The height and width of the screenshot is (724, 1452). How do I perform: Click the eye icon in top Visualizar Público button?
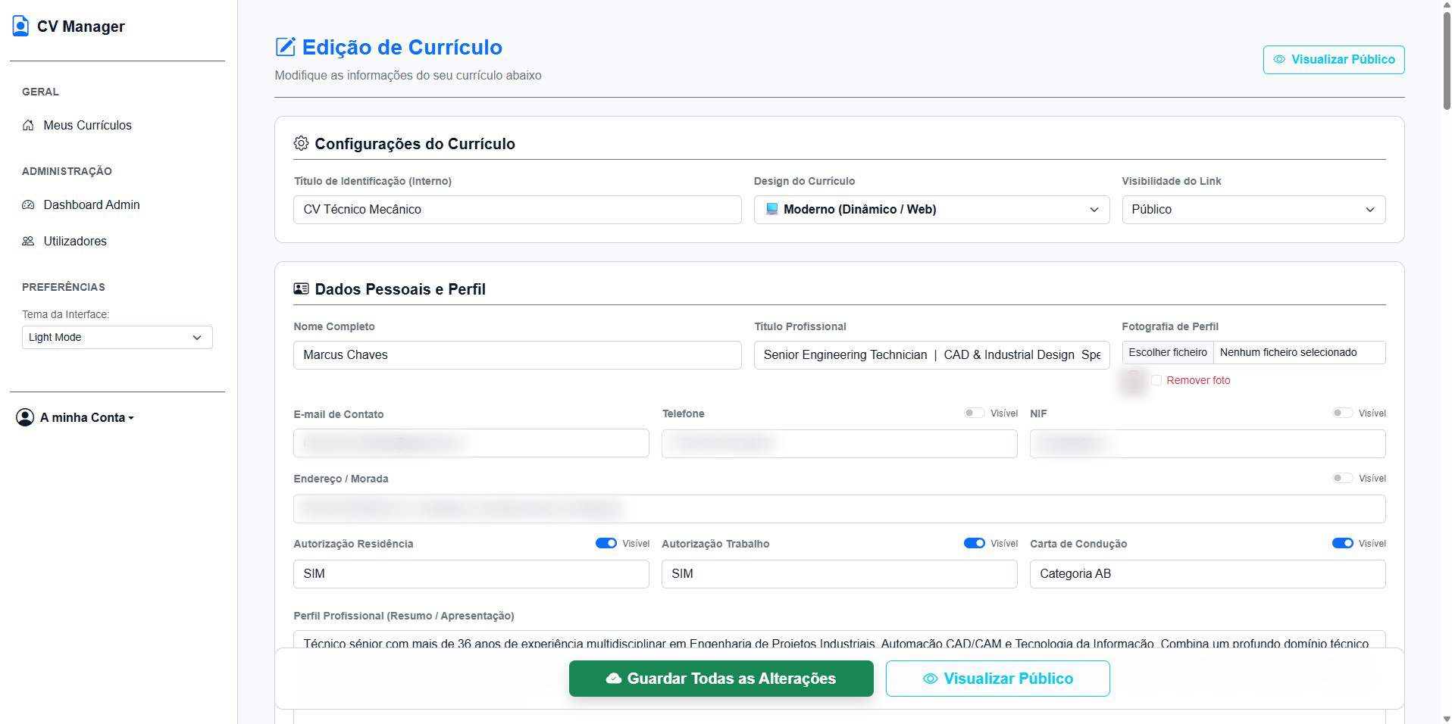(x=1279, y=59)
